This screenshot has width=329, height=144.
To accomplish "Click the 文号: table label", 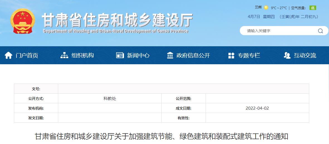I will (36, 89).
